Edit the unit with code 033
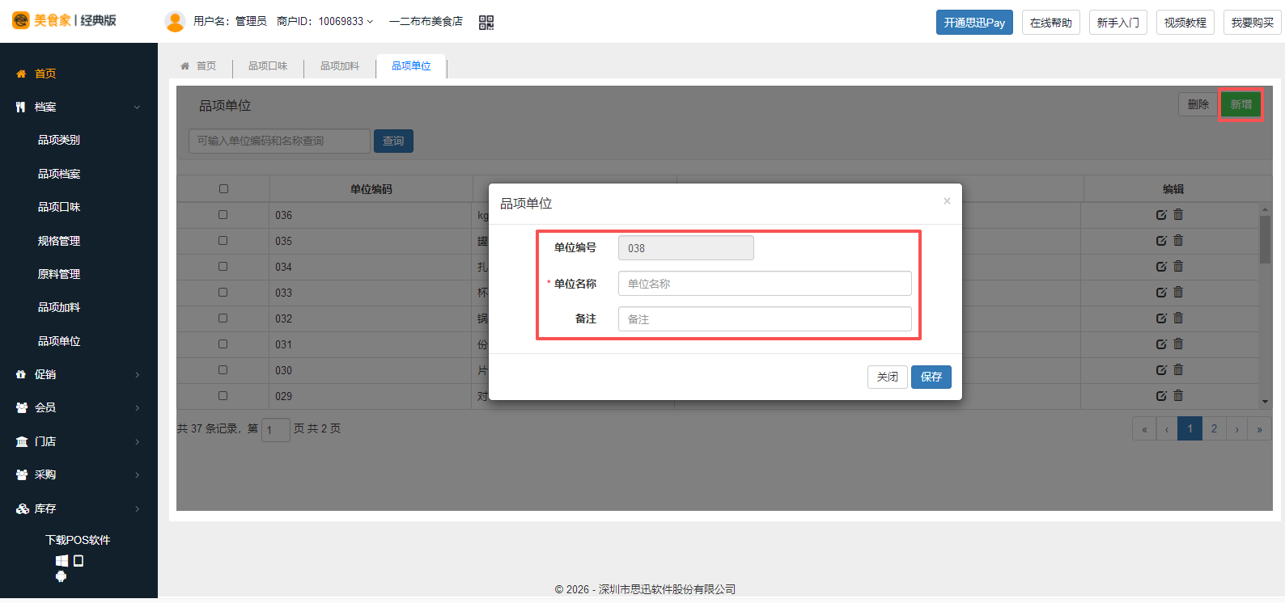The height and width of the screenshot is (603, 1285). click(x=1161, y=293)
